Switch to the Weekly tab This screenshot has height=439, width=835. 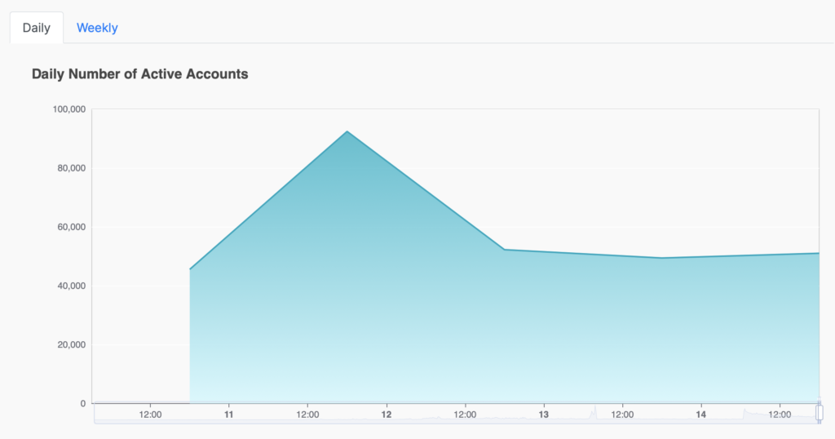(x=97, y=28)
